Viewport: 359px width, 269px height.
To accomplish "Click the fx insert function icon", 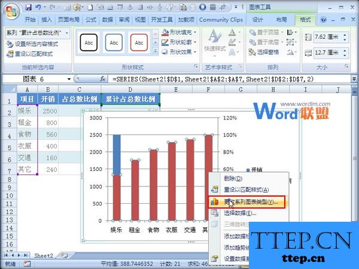I will click(103, 79).
